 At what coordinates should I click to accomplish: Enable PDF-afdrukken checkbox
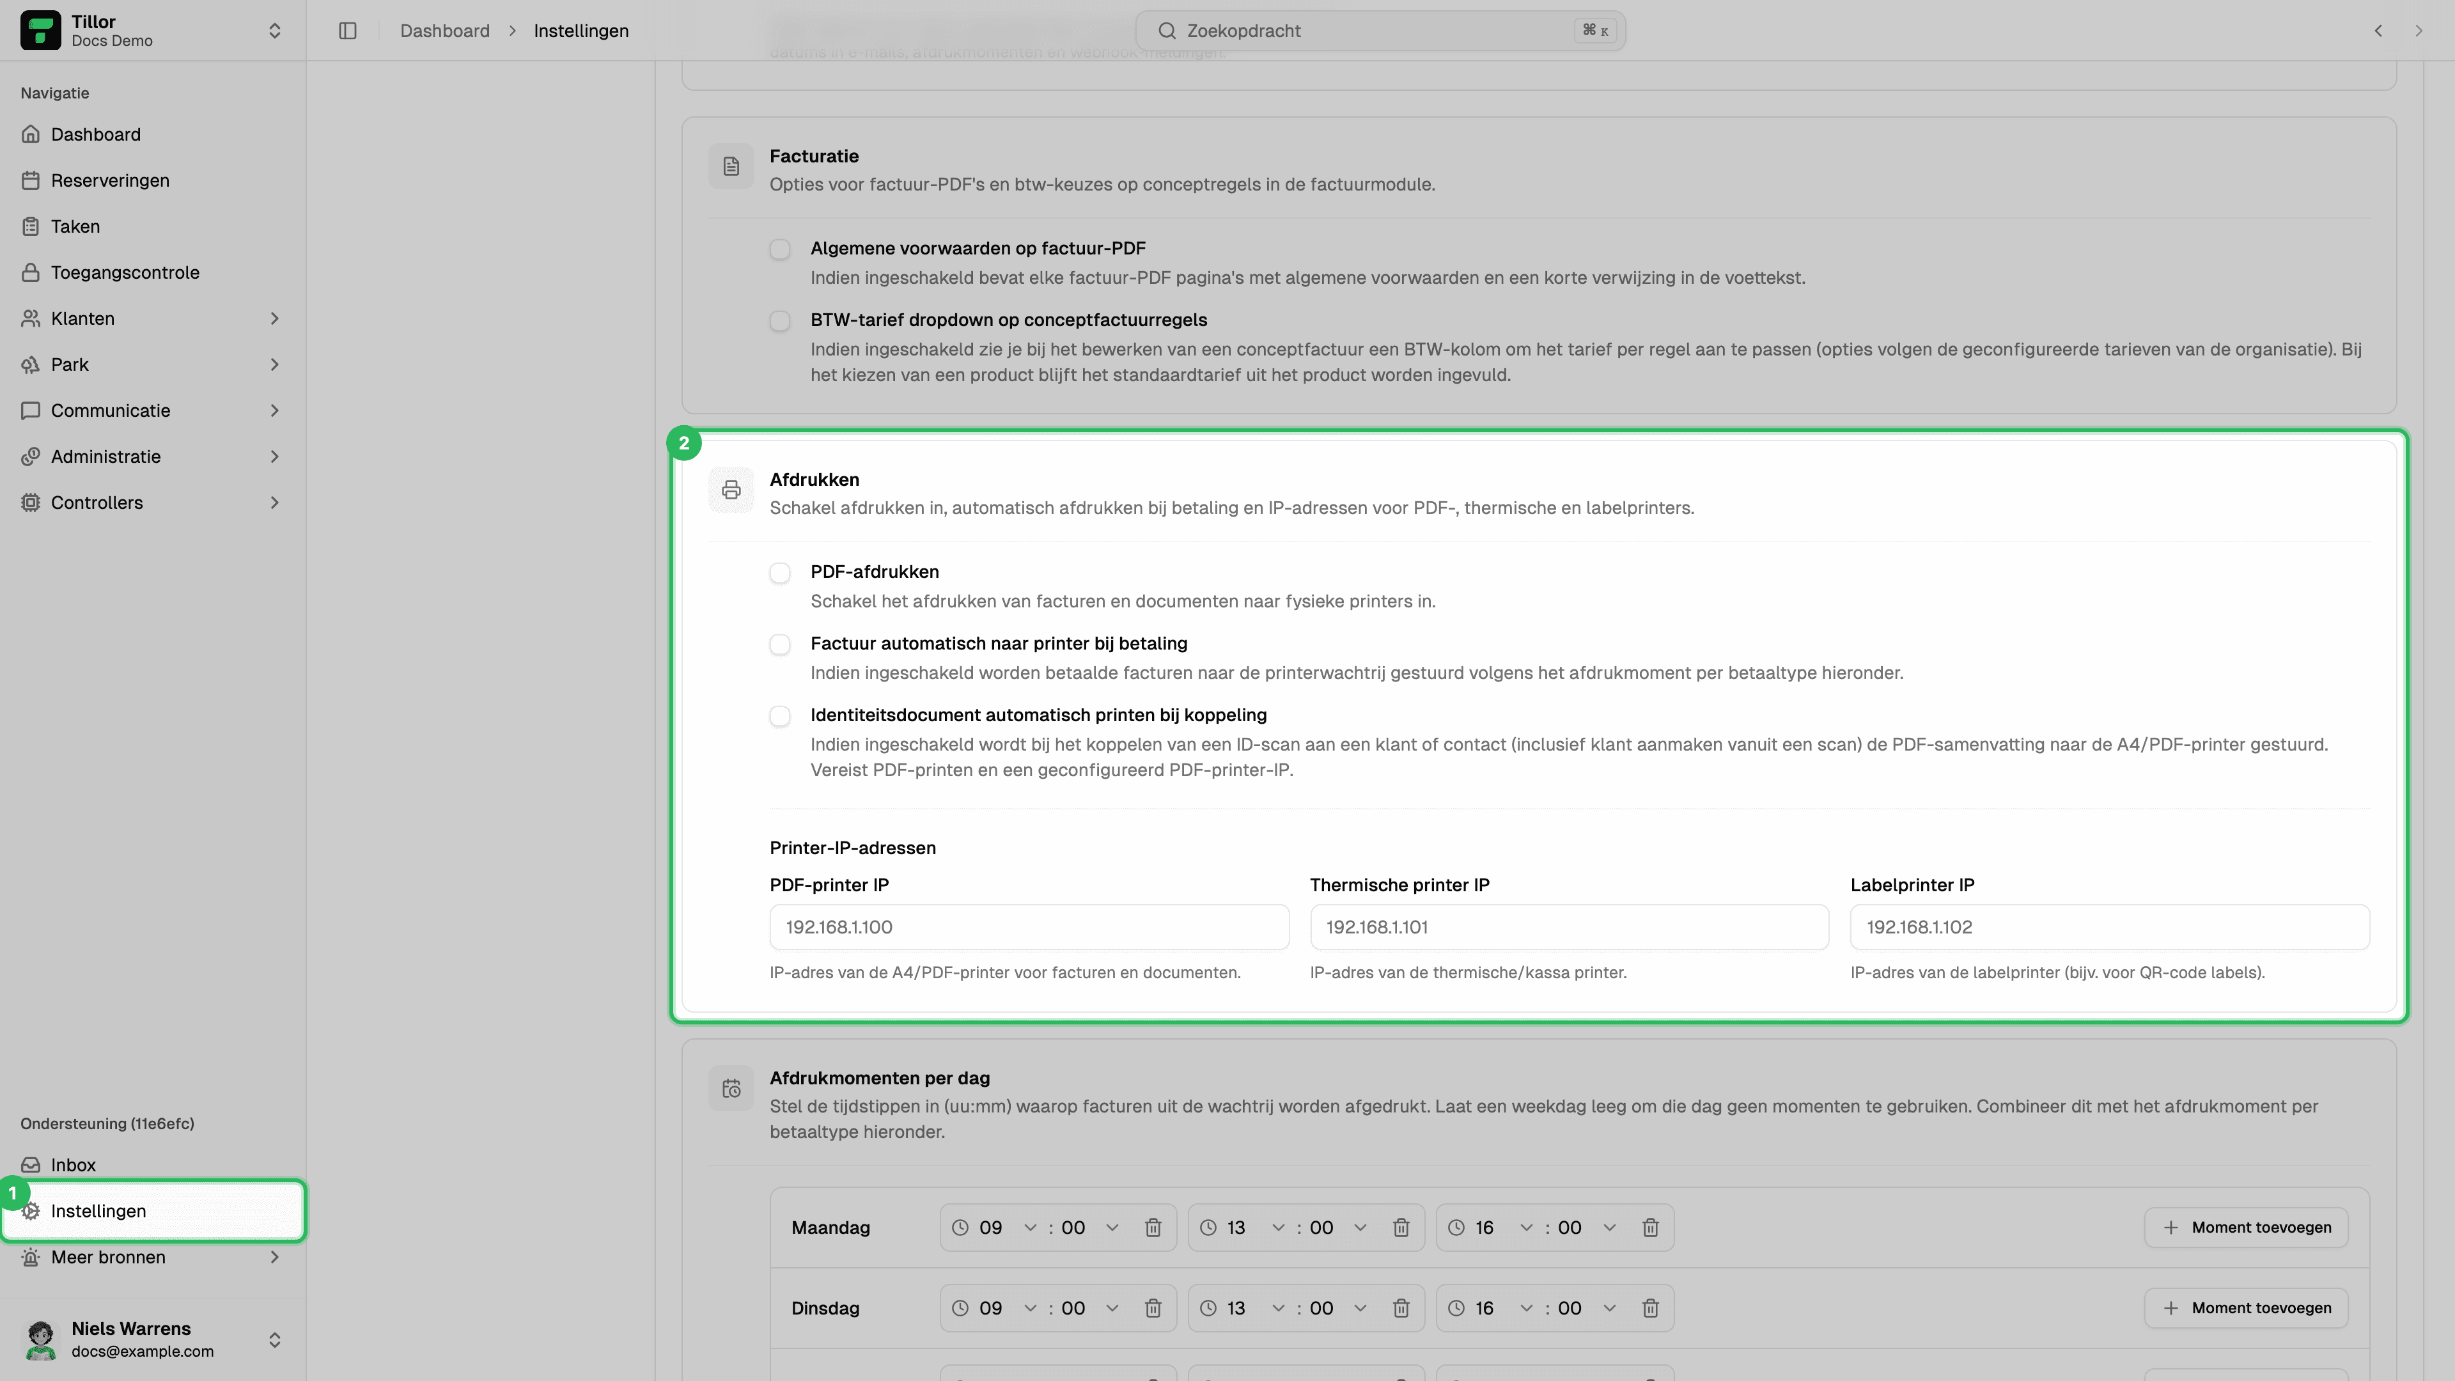[x=779, y=573]
